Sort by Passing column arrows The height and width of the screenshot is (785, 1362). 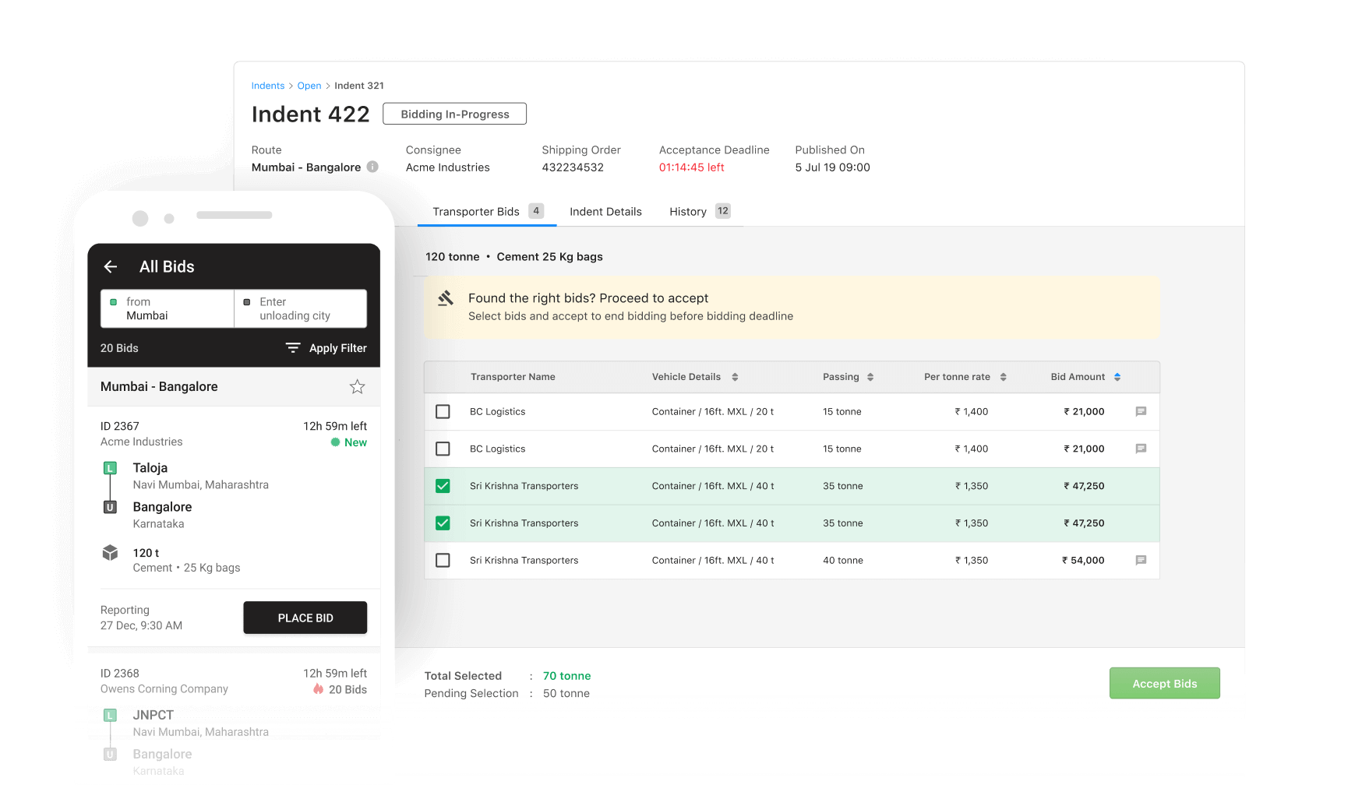pyautogui.click(x=870, y=377)
